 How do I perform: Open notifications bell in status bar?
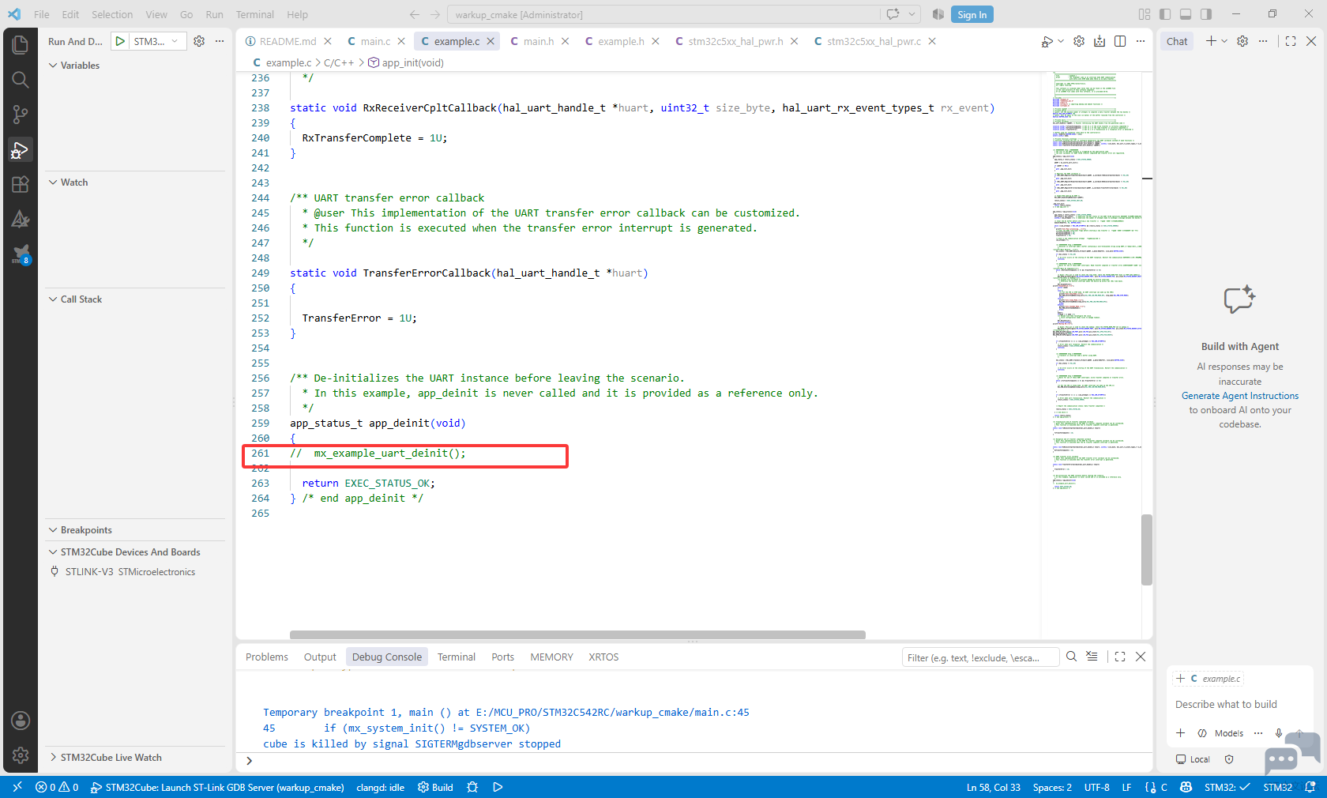tap(1310, 787)
